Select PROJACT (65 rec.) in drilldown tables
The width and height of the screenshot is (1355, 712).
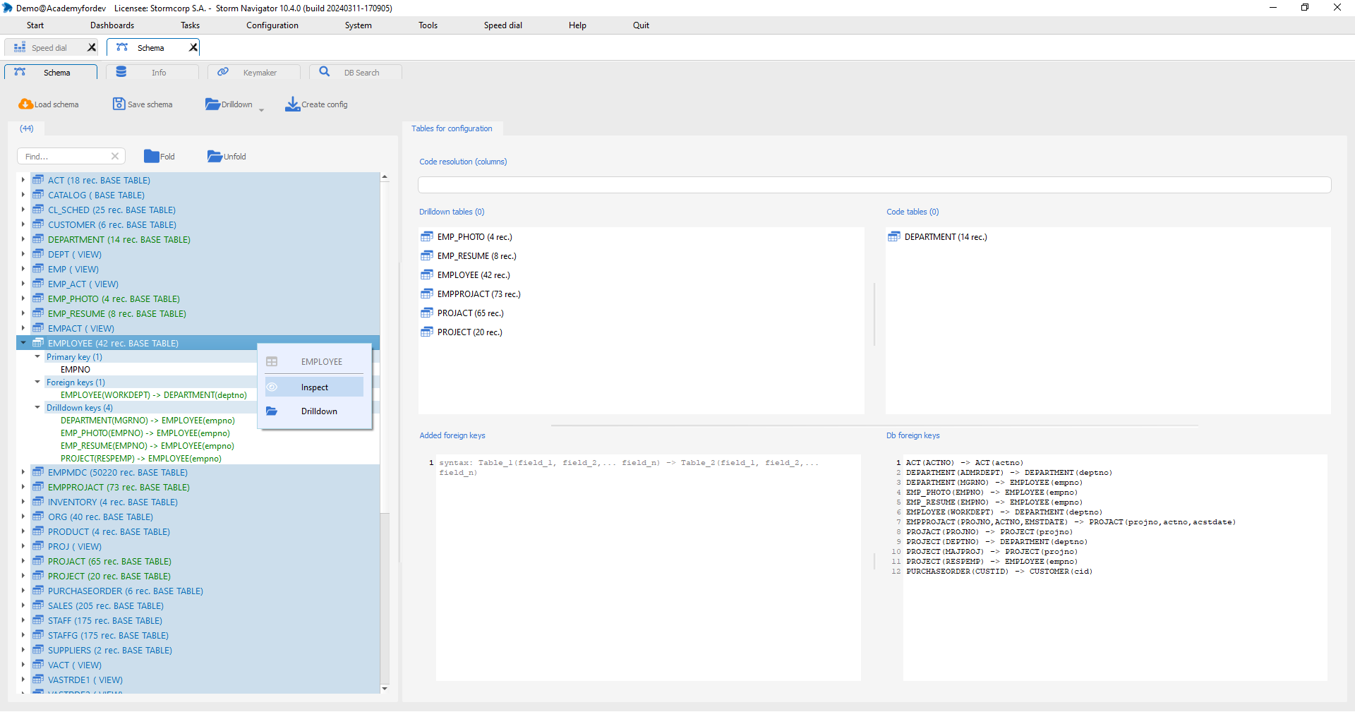(471, 313)
